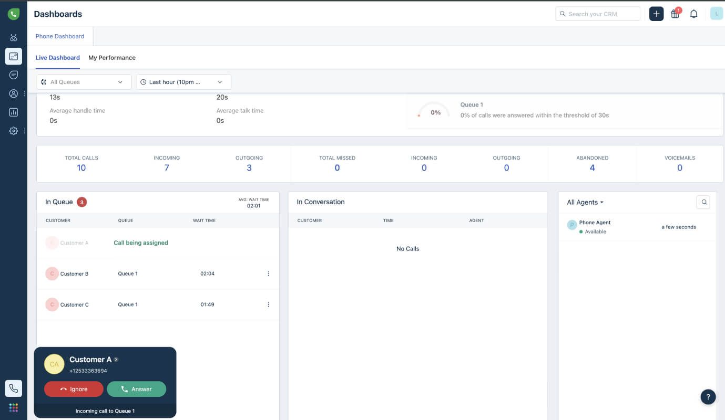Open the Reports chart sidebar icon
Viewport: 725px width, 420px height.
(14, 112)
